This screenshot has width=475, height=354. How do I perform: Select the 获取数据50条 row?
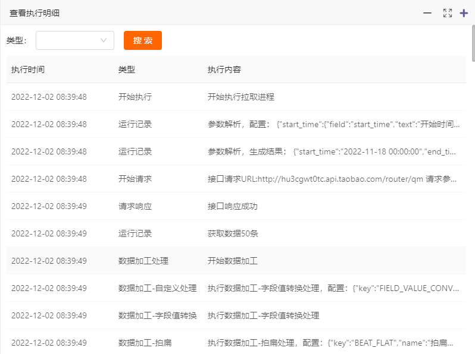pyautogui.click(x=233, y=233)
